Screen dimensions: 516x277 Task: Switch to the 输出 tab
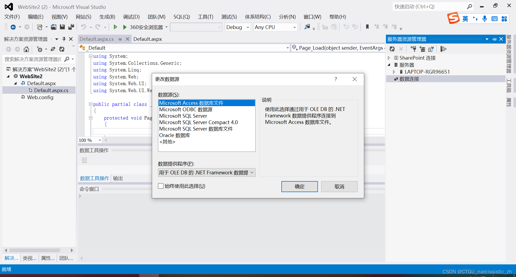tap(118, 178)
